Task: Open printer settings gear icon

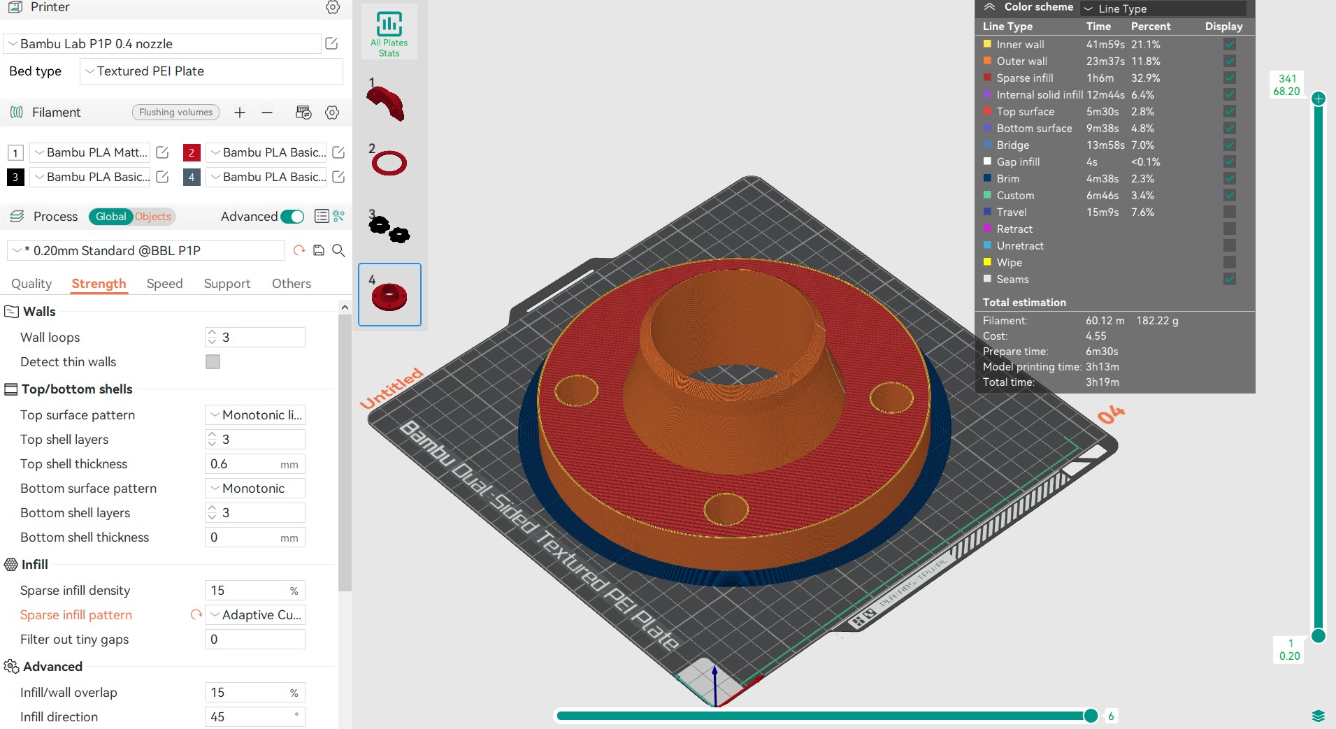Action: pyautogui.click(x=333, y=7)
